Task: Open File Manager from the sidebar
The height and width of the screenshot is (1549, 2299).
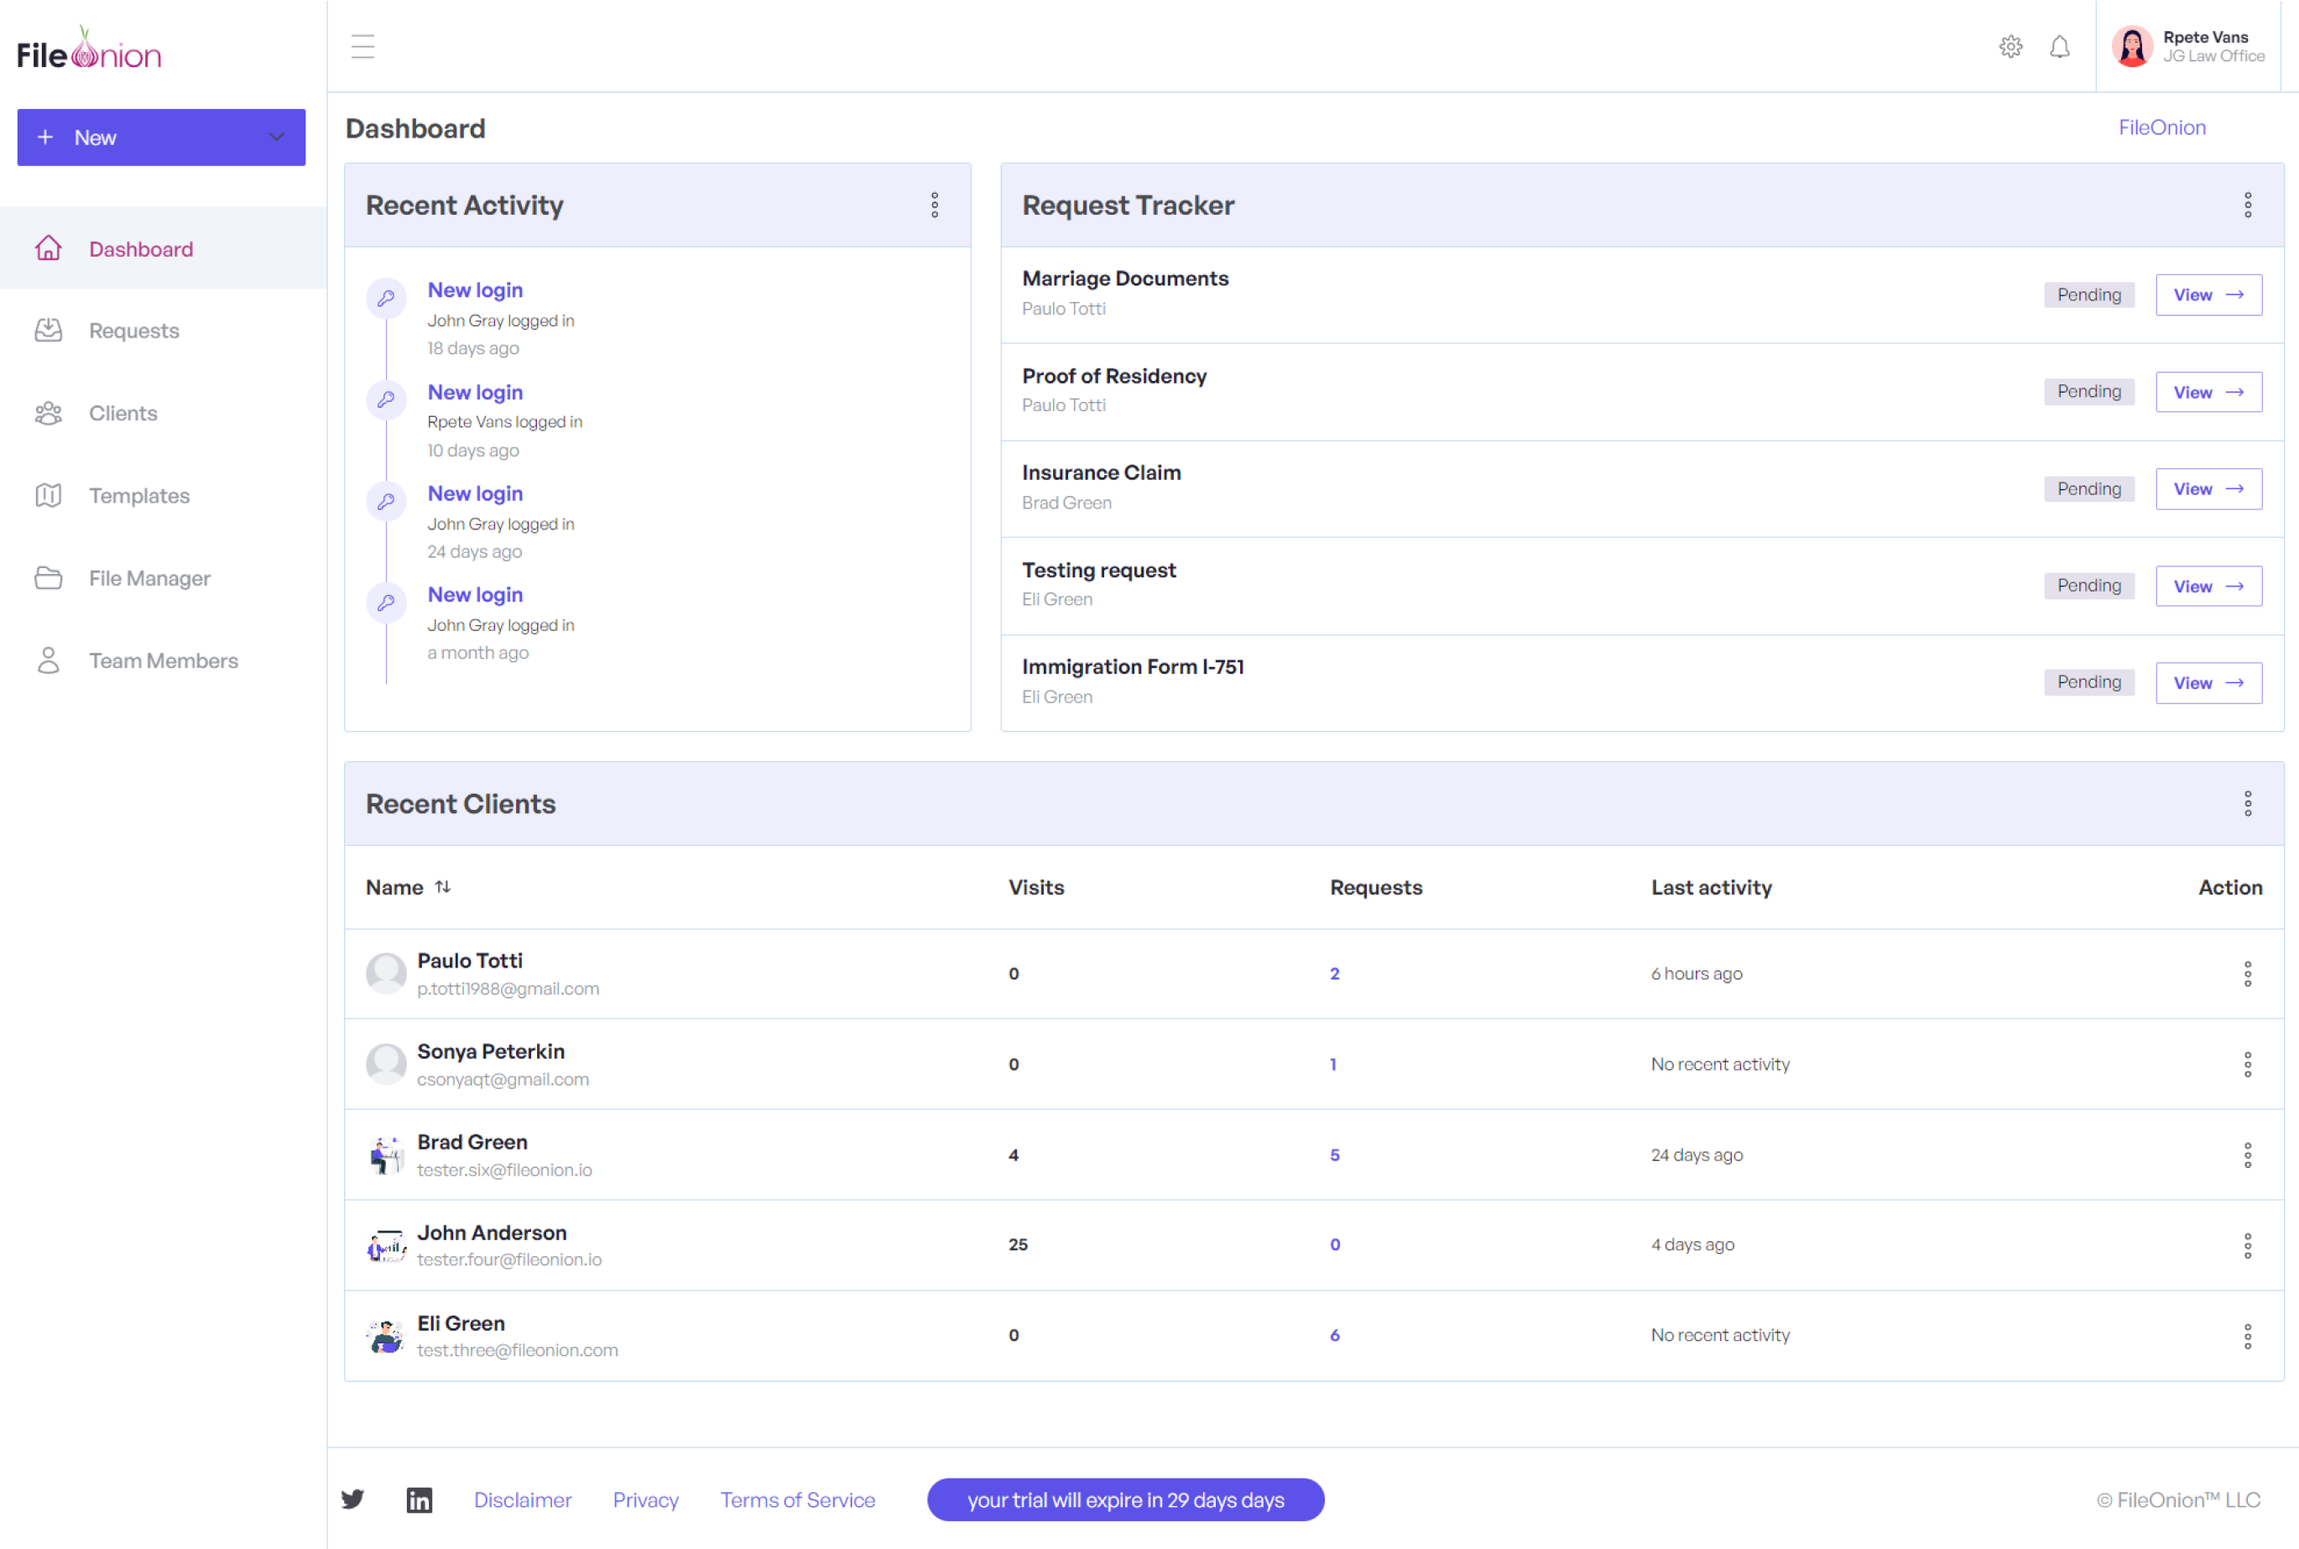Action: 149,578
